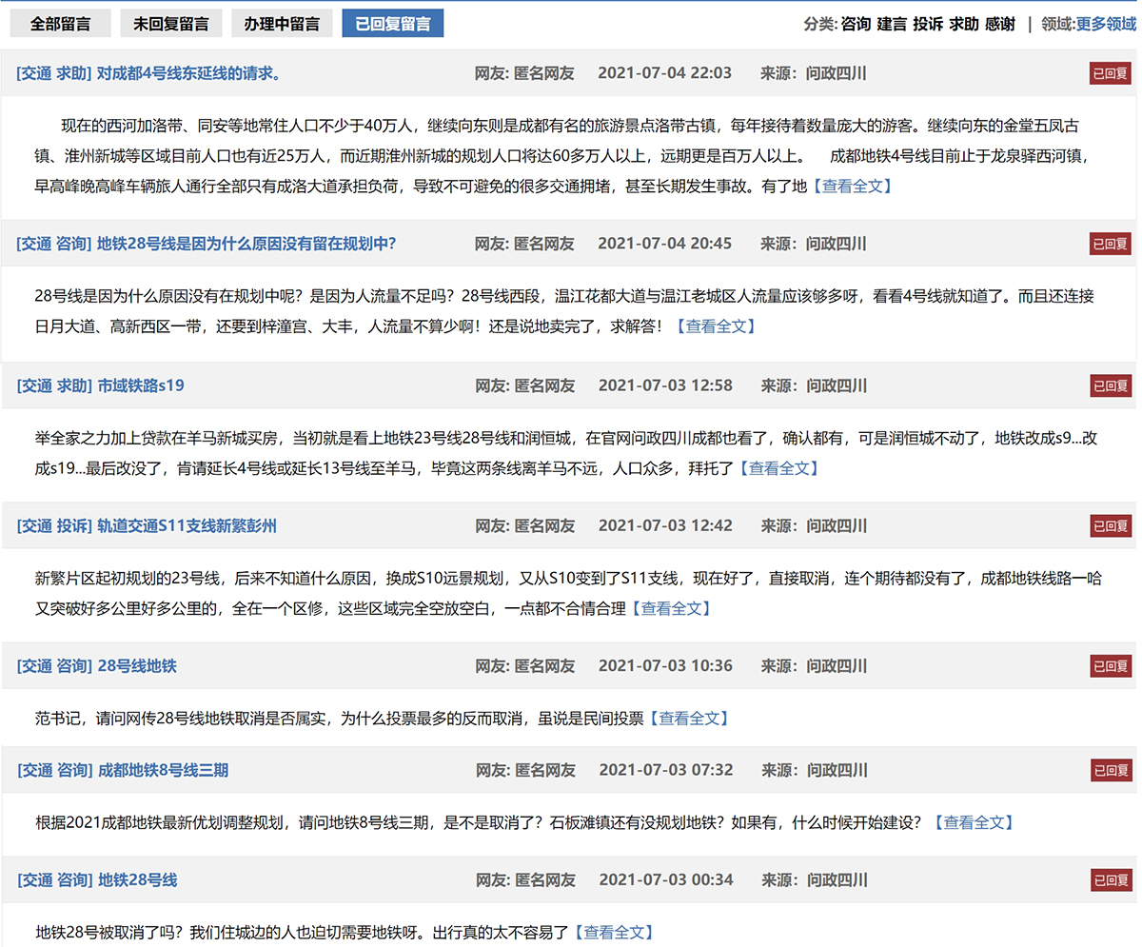Filter by 咨询 category
The width and height of the screenshot is (1142, 947).
856,24
